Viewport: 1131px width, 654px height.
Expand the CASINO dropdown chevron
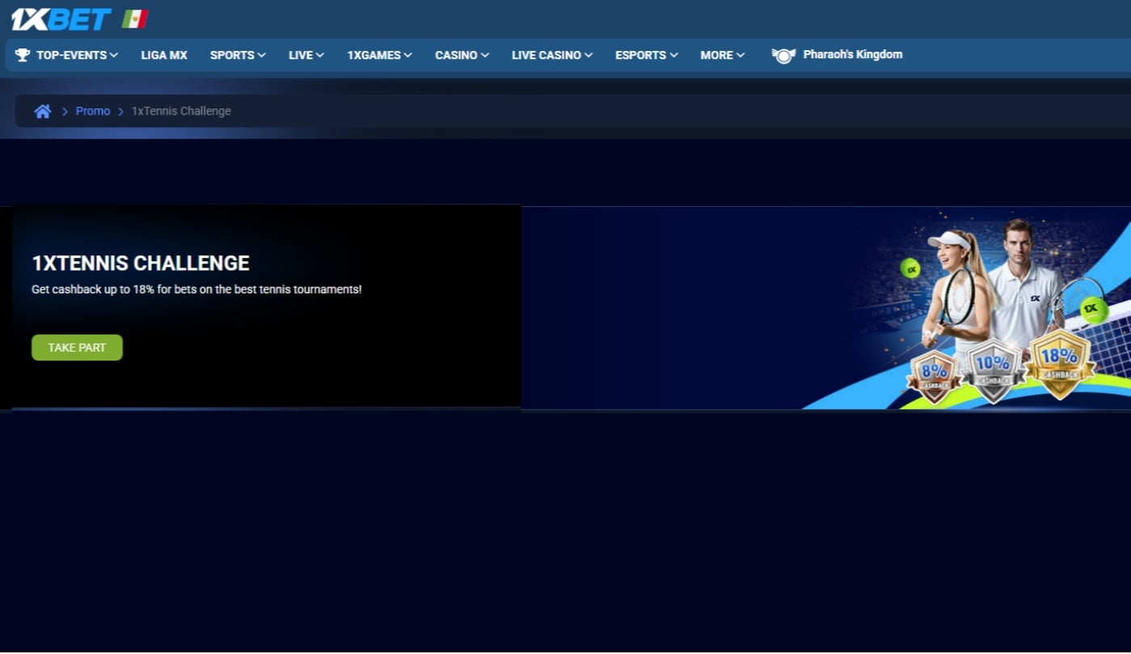point(485,55)
